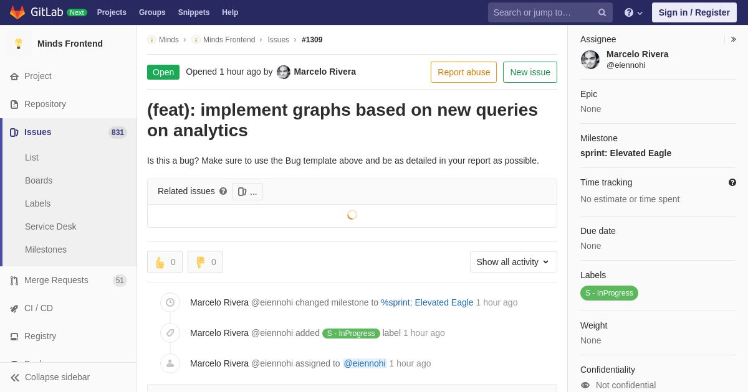Open Merge Requests in the sidebar
Screen dimensions: 748x392
point(56,280)
